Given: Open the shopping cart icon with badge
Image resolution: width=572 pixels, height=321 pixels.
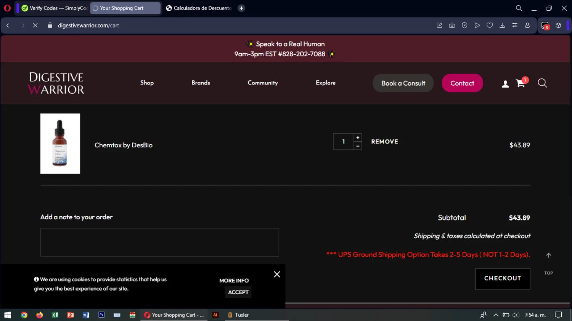Looking at the screenshot, I should [521, 83].
